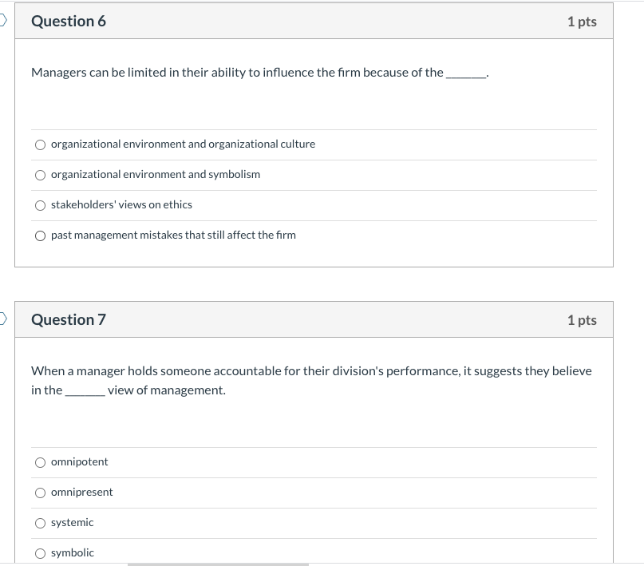Choose the 'systemic' answer option
The width and height of the screenshot is (644, 566).
tap(40, 522)
